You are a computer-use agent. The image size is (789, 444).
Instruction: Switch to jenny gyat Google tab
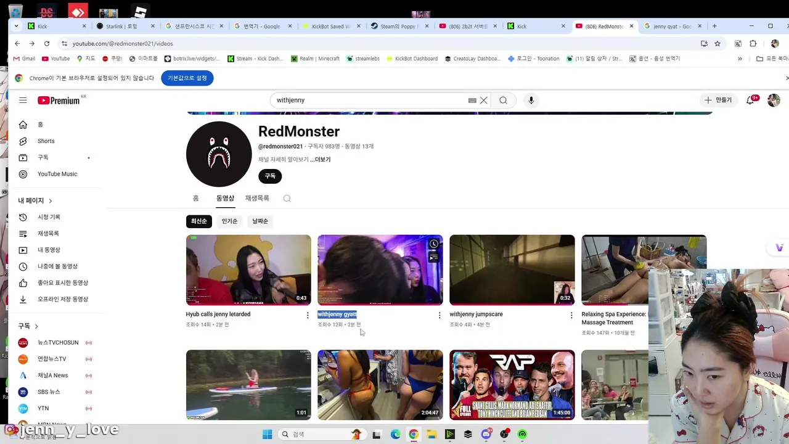[671, 26]
